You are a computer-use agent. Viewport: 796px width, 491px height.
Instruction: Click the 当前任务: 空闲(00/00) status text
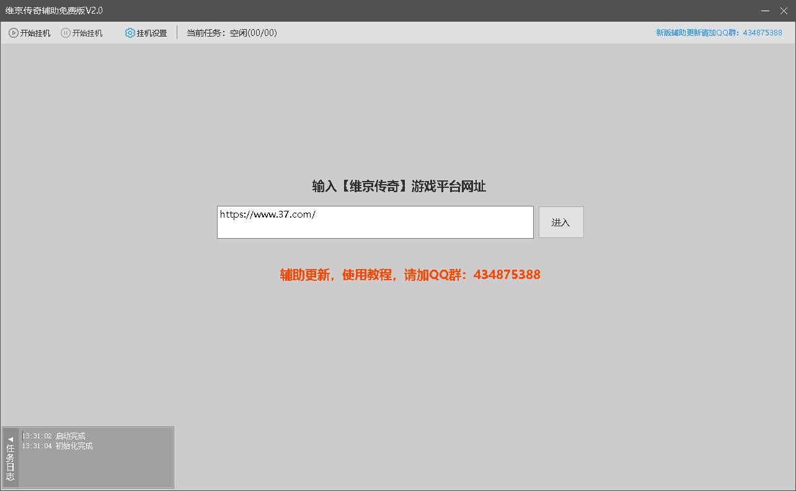[x=232, y=33]
